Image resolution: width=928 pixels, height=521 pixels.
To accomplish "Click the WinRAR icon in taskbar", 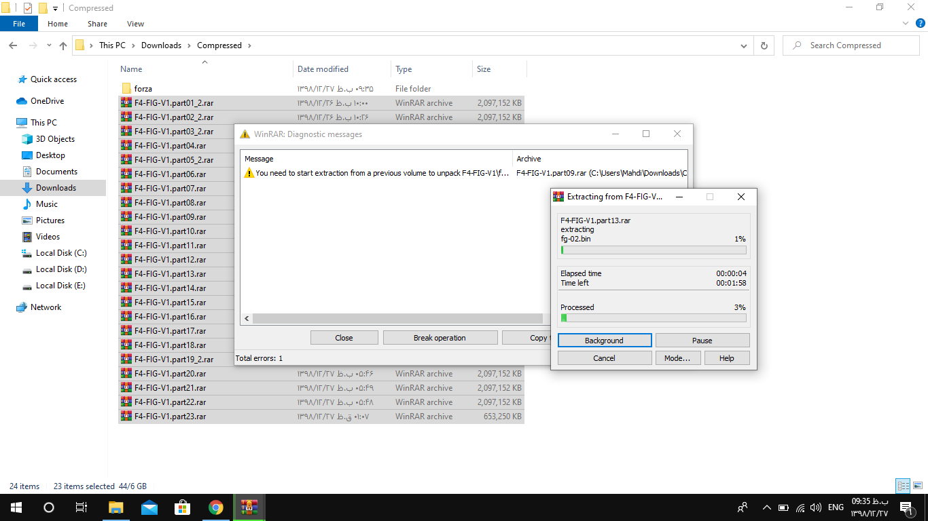I will point(250,507).
